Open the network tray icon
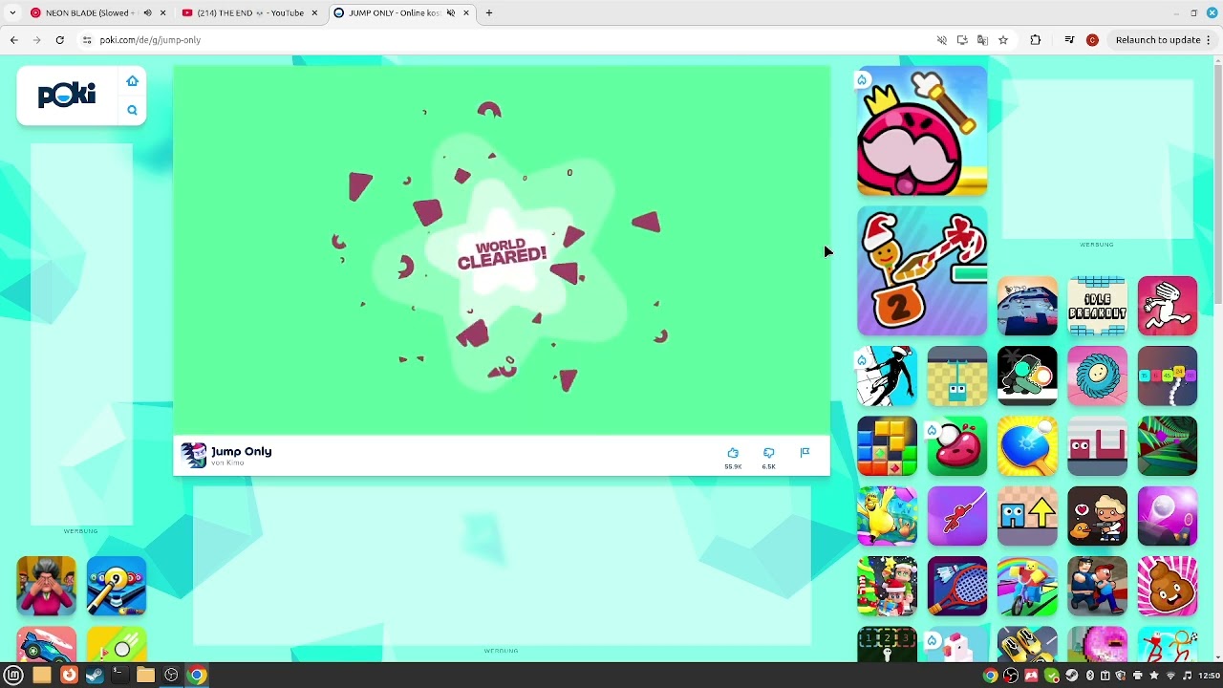 (x=1170, y=676)
